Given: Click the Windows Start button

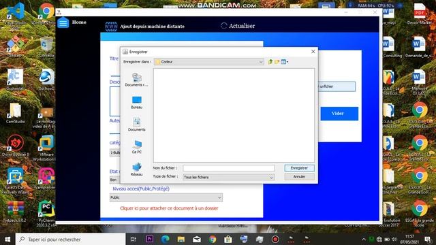Looking at the screenshot, I should pos(7,239).
